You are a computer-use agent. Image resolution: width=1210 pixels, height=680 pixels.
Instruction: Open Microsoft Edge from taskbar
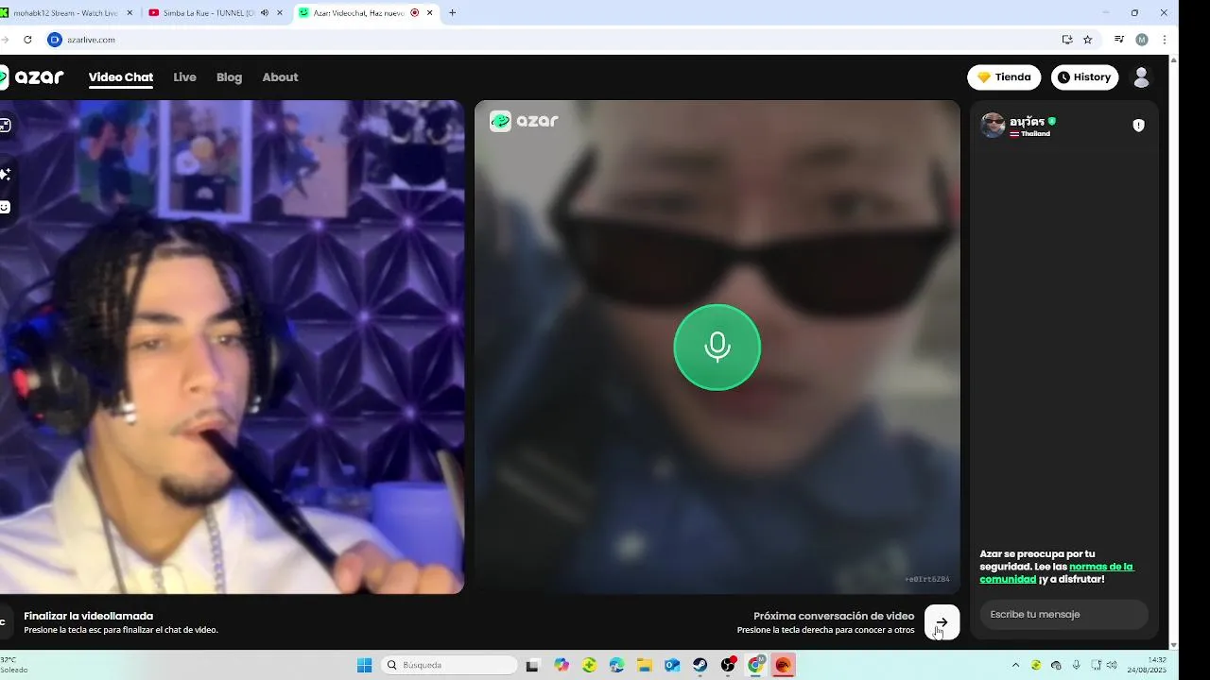pyautogui.click(x=617, y=665)
